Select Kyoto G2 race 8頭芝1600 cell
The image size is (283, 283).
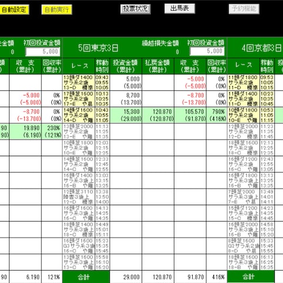pyautogui.click(x=243, y=246)
